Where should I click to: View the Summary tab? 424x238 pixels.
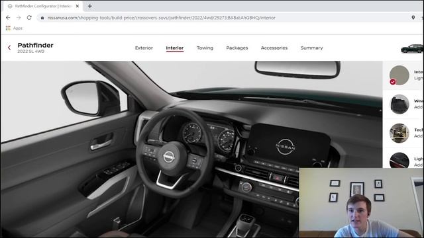click(311, 48)
